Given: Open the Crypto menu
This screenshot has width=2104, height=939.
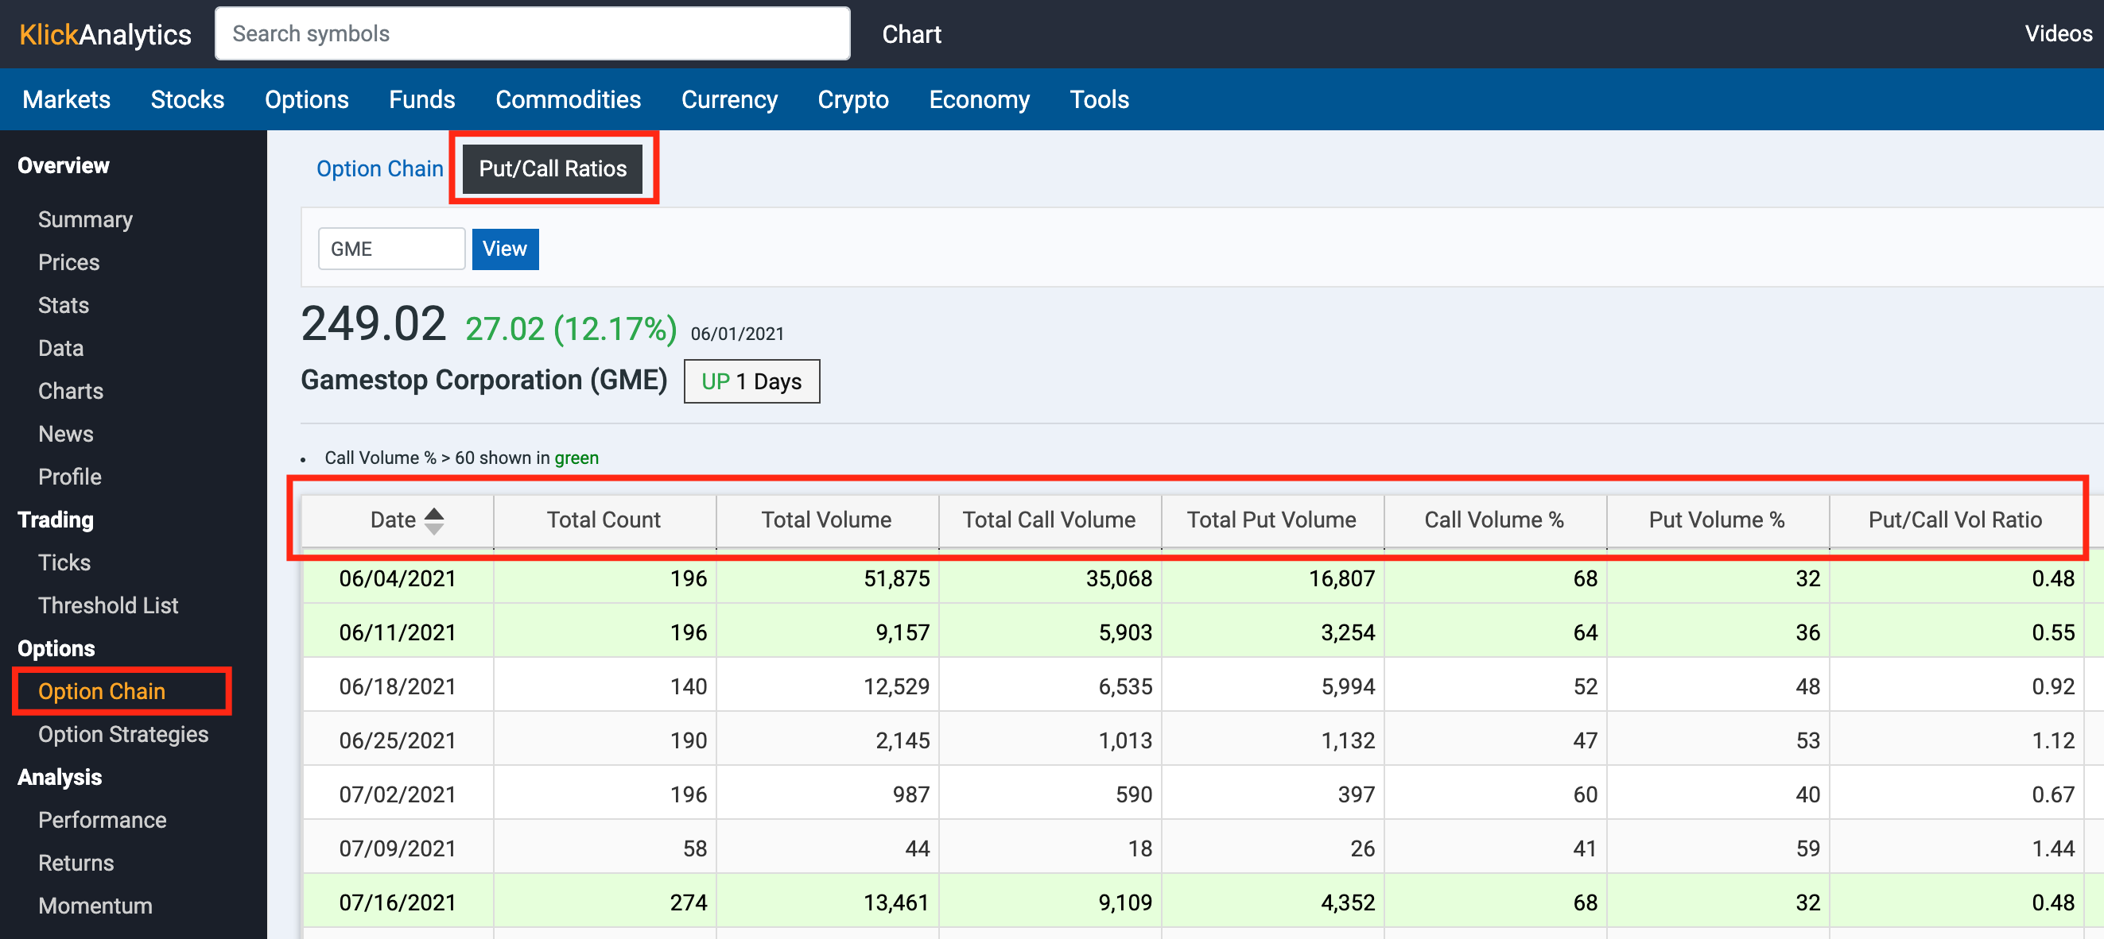Looking at the screenshot, I should tap(852, 99).
